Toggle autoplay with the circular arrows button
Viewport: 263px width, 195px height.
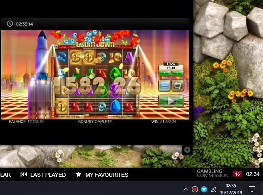point(178,85)
